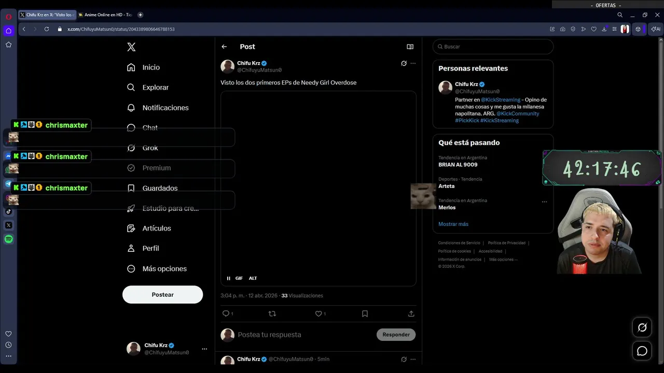Click Grok icon on the reply post
664x373 pixels.
click(404, 359)
